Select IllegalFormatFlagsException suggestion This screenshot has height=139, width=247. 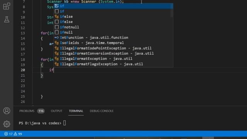coord(113,64)
